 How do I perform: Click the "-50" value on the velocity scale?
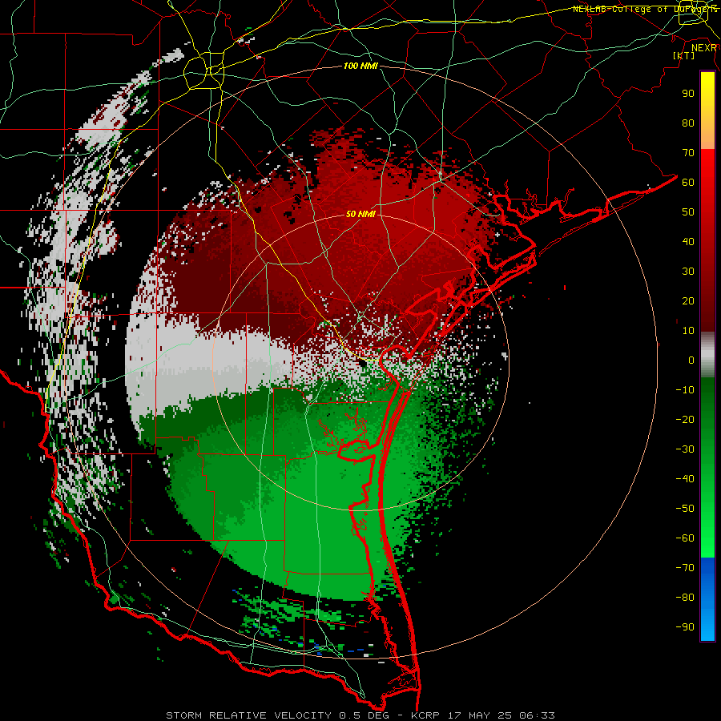pos(685,509)
